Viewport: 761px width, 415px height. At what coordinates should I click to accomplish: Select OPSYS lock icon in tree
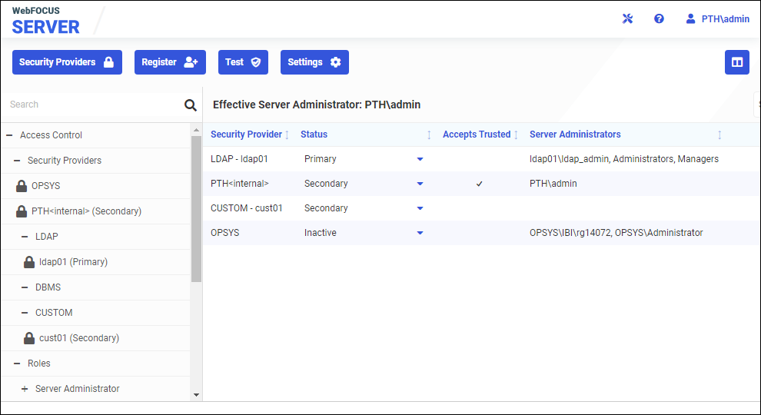[22, 185]
